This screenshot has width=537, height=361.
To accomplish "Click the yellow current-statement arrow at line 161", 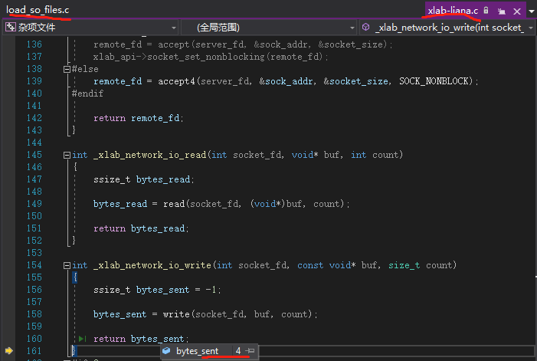I will coord(9,351).
